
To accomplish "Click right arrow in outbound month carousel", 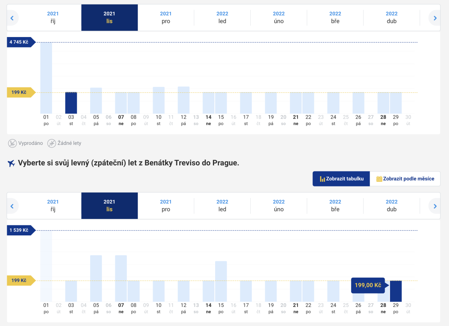I will click(x=435, y=18).
